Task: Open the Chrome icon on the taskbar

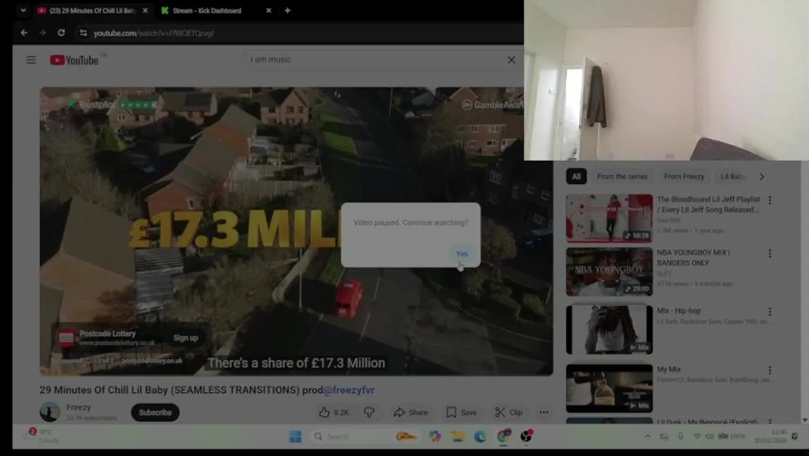Action: click(x=504, y=436)
